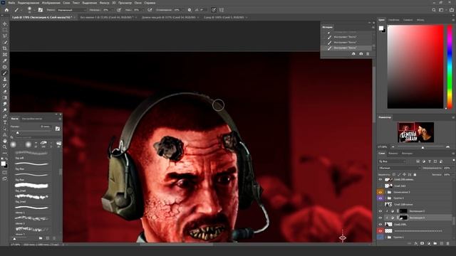456x256 pixels.
Task: Add a layer style with the fx icon
Action: (416, 243)
